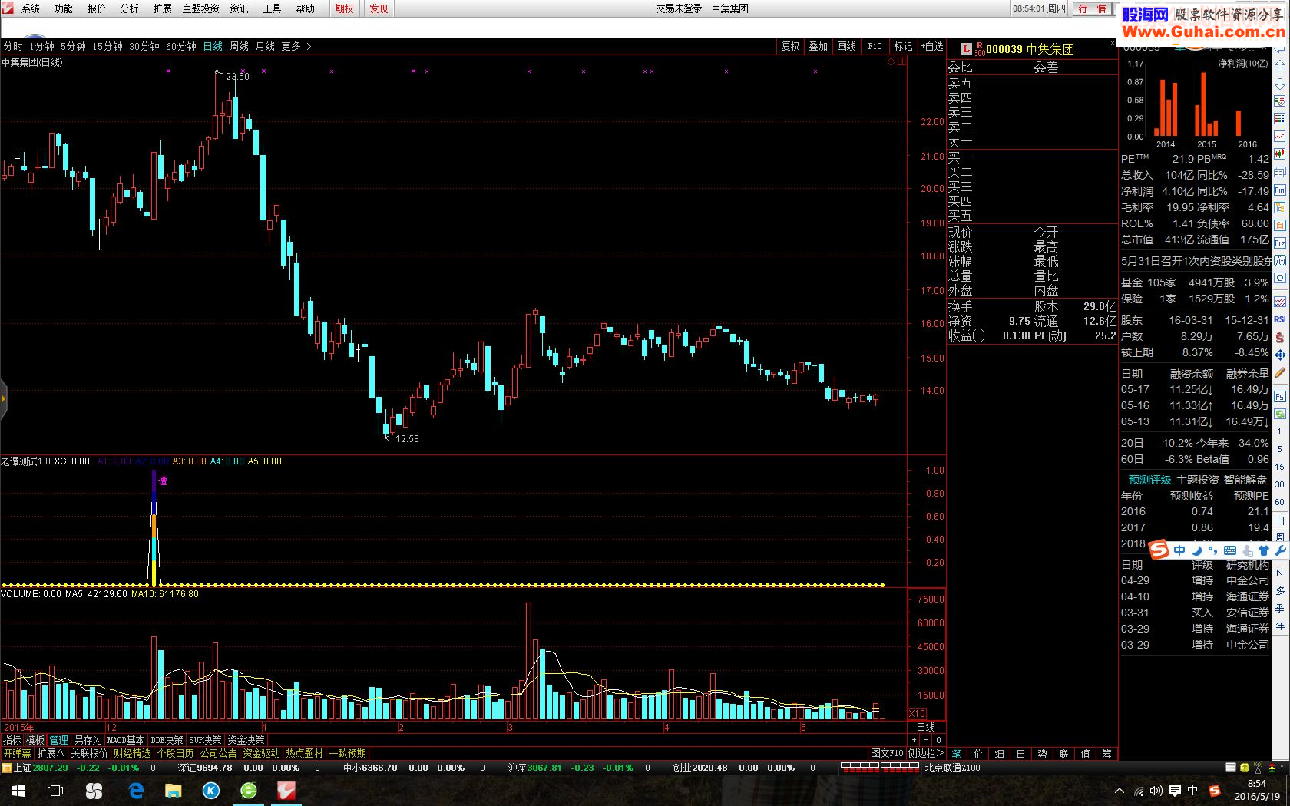1290x806 pixels.
Task: Switch to 周线 weekly chart tab
Action: [239, 47]
